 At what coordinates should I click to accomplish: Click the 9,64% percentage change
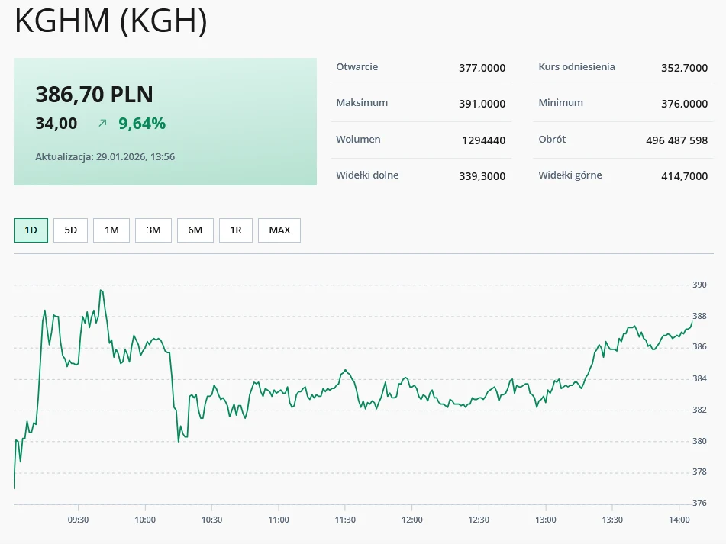142,124
